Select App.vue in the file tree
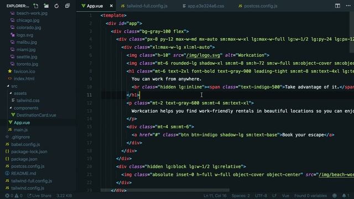This screenshot has height=199, width=354. tap(22, 123)
